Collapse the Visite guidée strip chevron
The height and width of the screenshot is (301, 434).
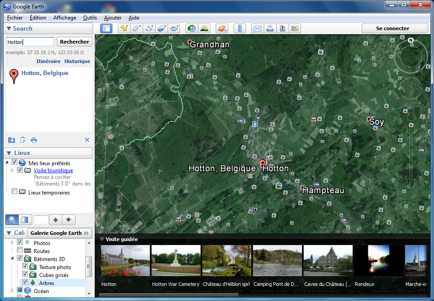pyautogui.click(x=102, y=239)
